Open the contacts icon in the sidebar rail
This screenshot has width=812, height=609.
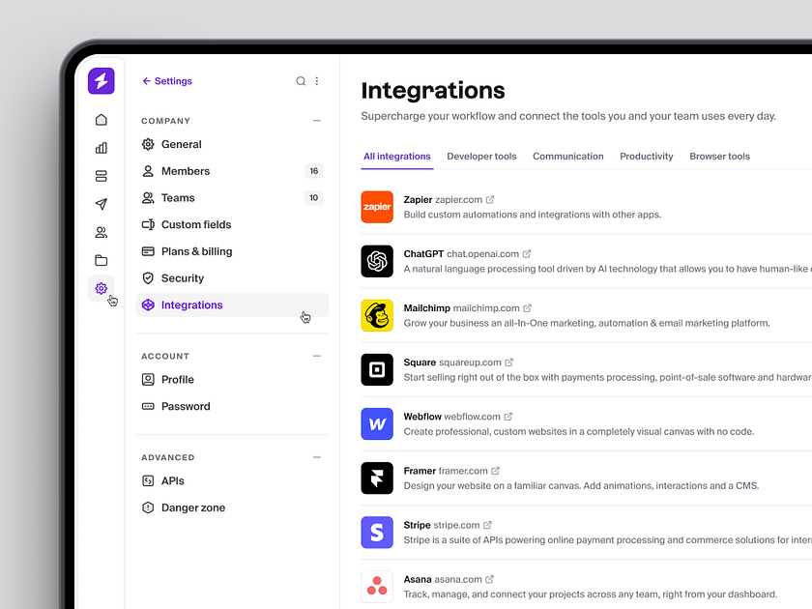pos(101,232)
